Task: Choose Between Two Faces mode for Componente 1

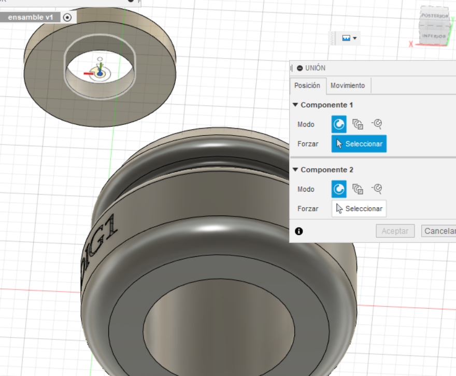Action: (x=358, y=124)
